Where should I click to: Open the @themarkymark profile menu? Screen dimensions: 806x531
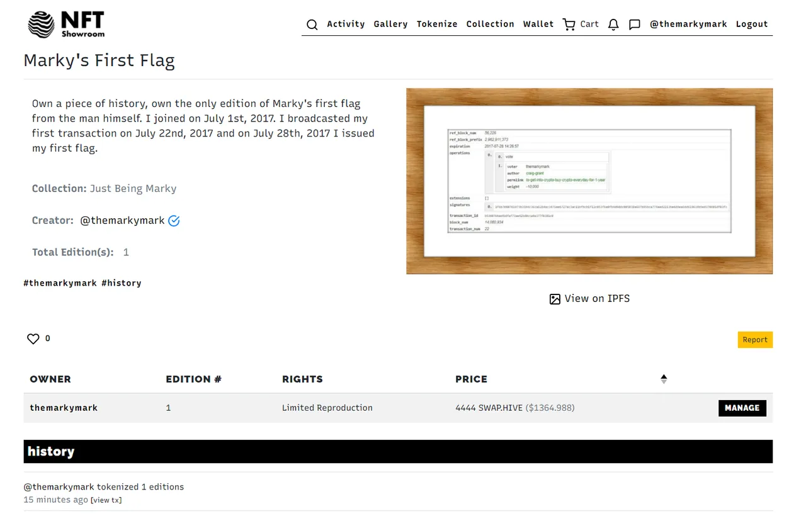point(688,24)
